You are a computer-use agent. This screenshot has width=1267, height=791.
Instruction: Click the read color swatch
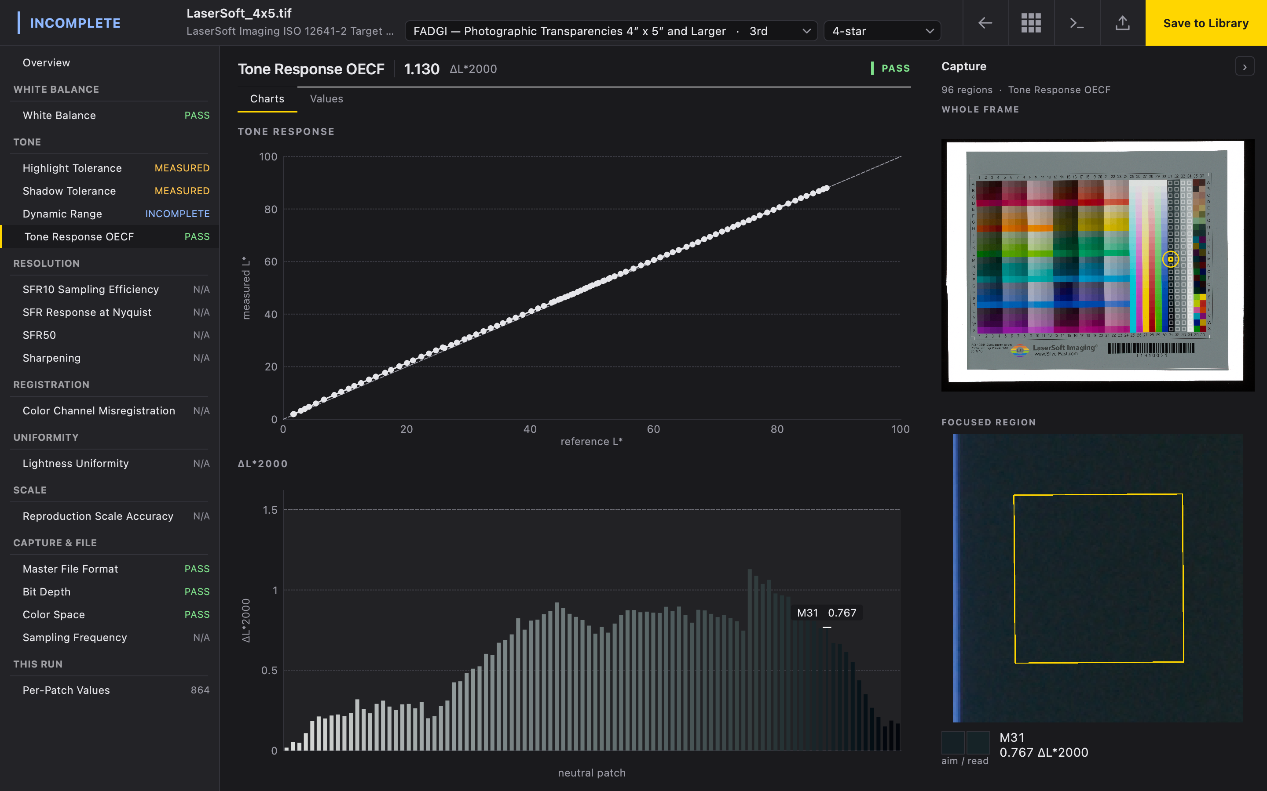978,742
